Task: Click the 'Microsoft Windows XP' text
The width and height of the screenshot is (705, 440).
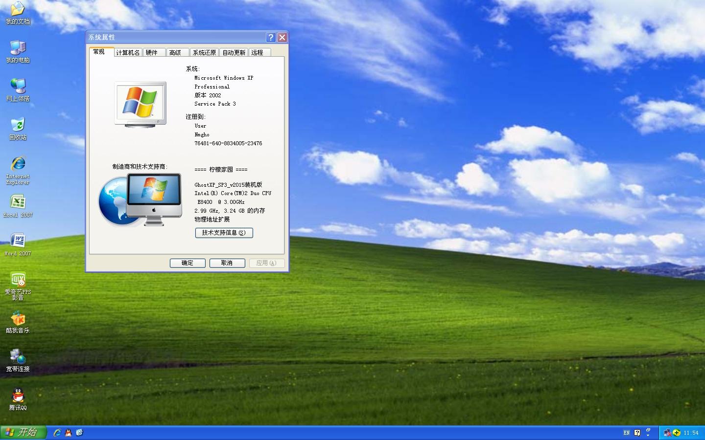Action: click(x=224, y=78)
